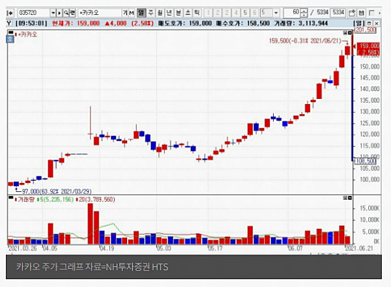Click the volume panel's right corner mini icon

(349, 198)
